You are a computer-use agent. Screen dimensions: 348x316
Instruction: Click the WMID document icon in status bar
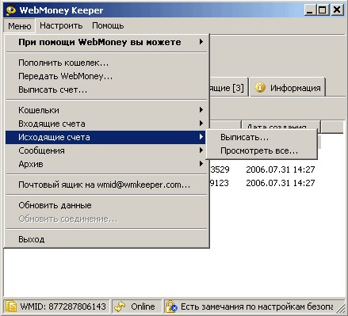click(x=11, y=306)
